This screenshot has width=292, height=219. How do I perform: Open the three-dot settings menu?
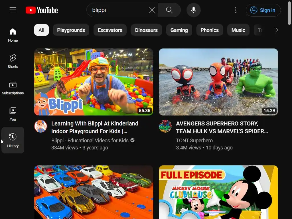[x=236, y=10]
